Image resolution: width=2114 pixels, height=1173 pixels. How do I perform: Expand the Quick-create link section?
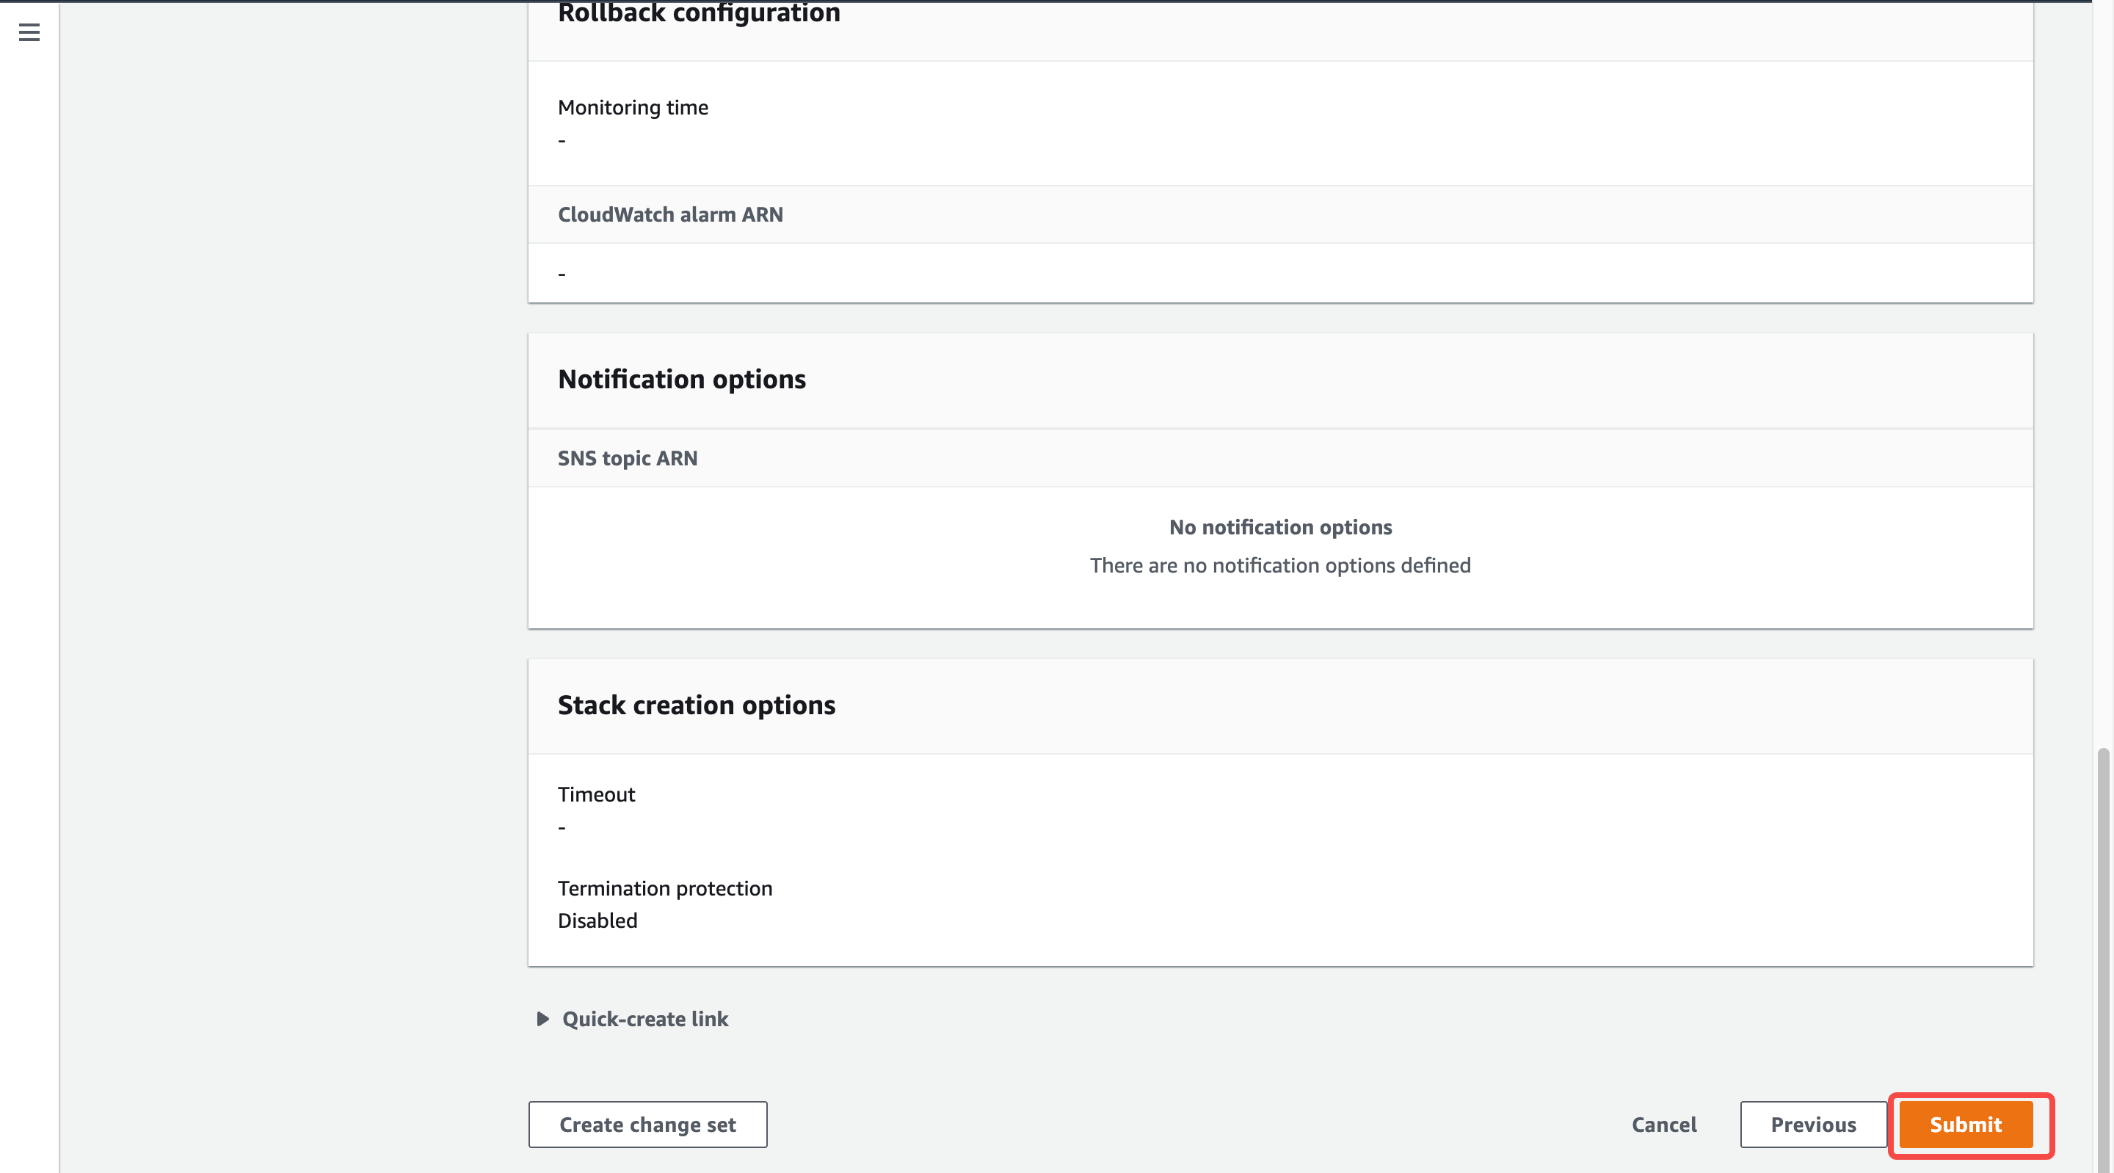(x=633, y=1019)
